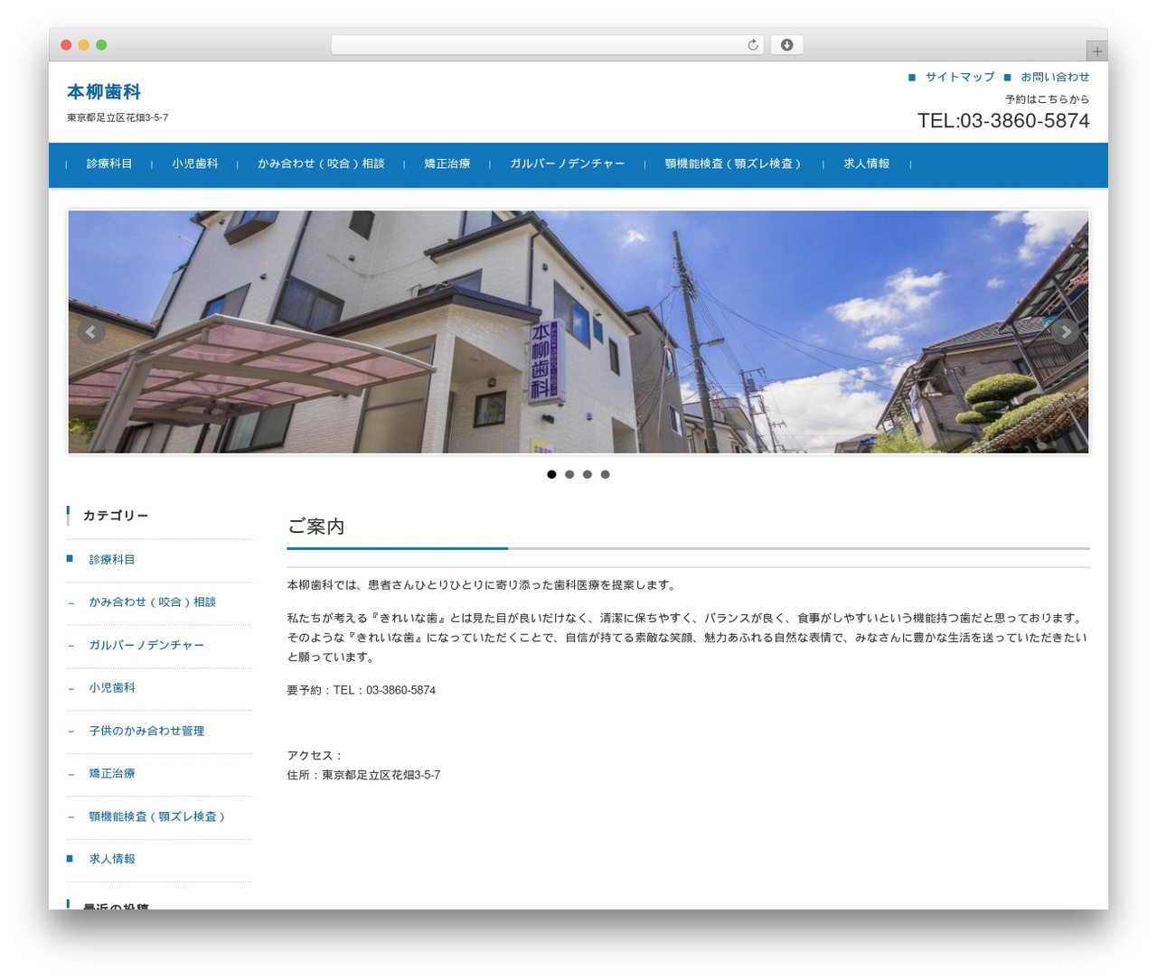Open 顎機能検査（顎ズレ検査）in the navigation bar
Image resolution: width=1157 pixels, height=979 pixels.
pyautogui.click(x=733, y=163)
